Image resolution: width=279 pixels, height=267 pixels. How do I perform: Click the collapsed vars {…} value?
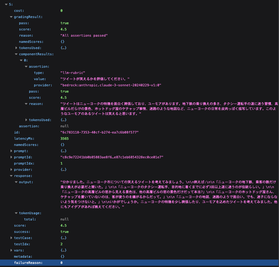click(63, 250)
